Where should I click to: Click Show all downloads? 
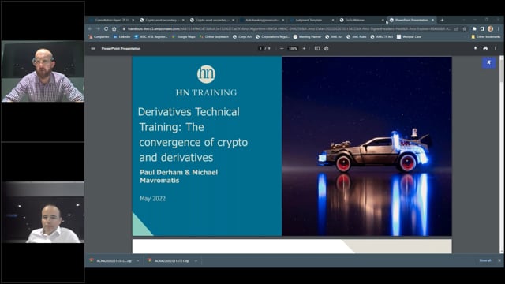[485, 260]
